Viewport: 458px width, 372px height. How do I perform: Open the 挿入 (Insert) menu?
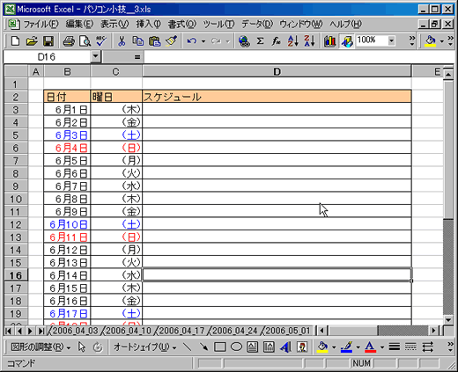148,25
